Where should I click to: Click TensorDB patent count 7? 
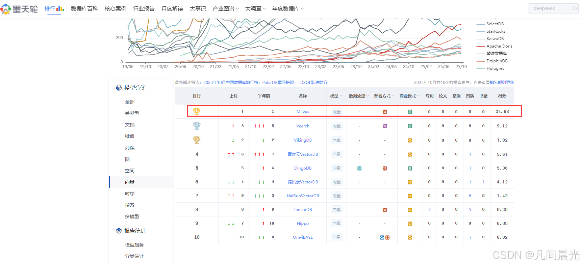pos(429,210)
